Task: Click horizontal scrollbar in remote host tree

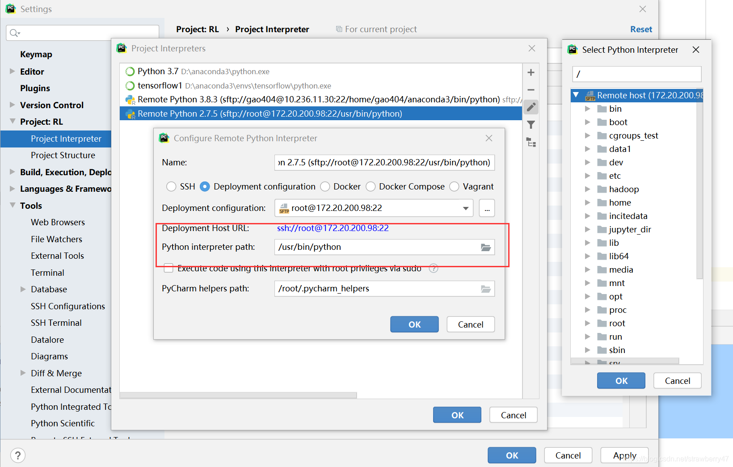Action: click(x=625, y=361)
